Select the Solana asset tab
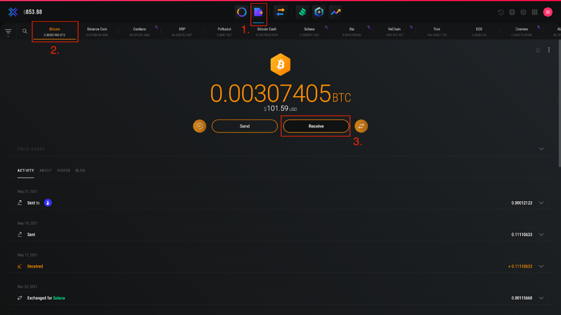This screenshot has height=315, width=561. coord(309,31)
